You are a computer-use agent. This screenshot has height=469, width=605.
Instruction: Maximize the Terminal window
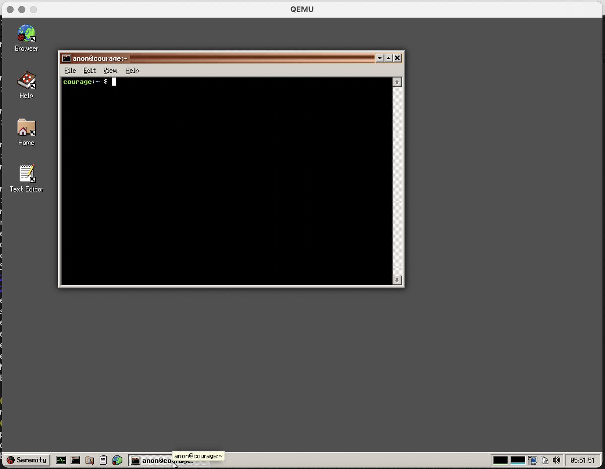388,58
